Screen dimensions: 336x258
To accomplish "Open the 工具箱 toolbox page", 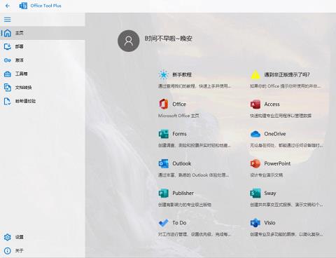I will 43,74.
